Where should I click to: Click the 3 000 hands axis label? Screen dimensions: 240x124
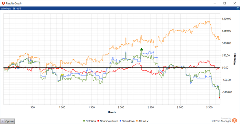[x=180, y=107]
